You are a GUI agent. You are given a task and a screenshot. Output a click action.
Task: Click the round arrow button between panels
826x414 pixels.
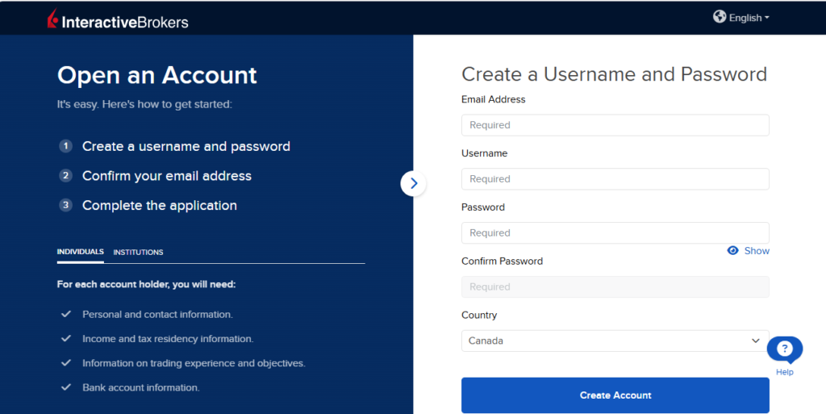pyautogui.click(x=413, y=183)
